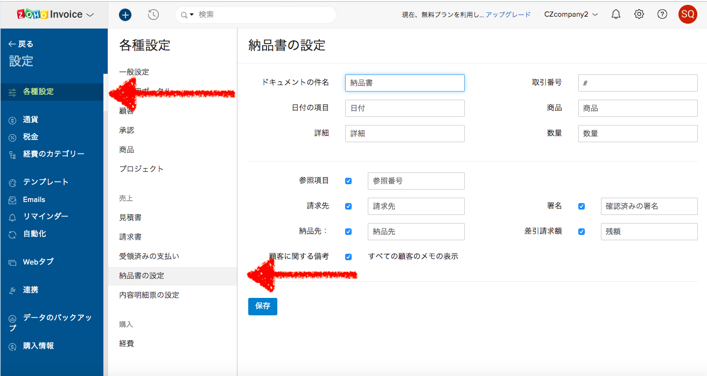707x376 pixels.
Task: Open the settings gear icon
Action: pos(639,15)
